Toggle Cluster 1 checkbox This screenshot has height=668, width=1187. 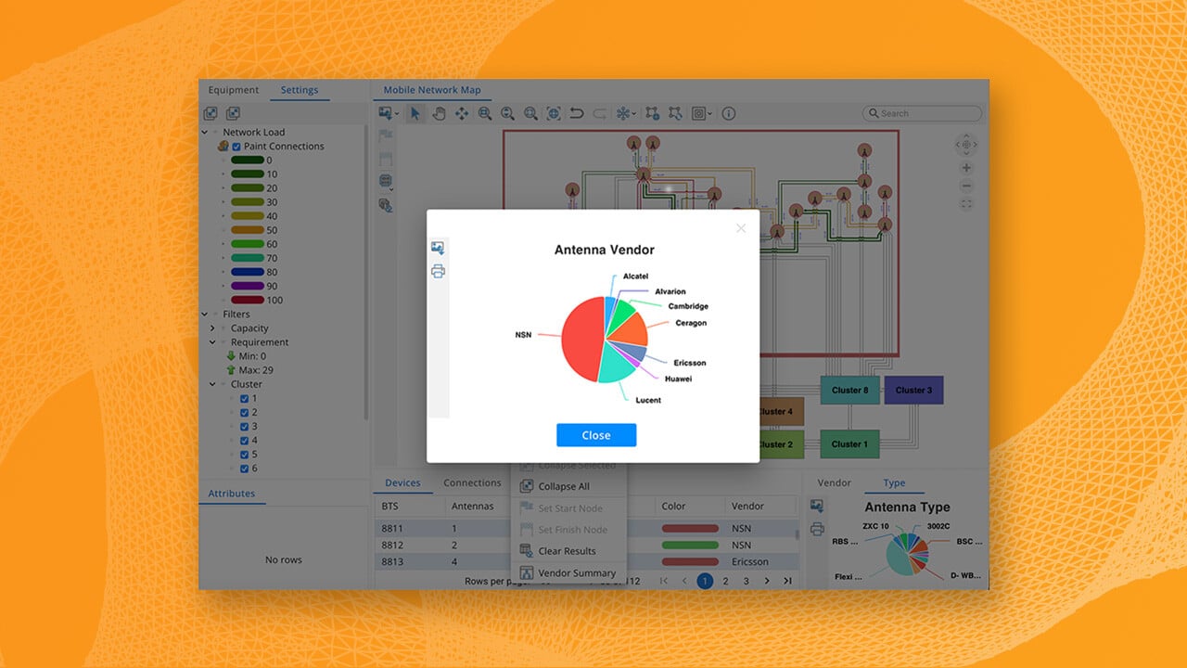(245, 399)
